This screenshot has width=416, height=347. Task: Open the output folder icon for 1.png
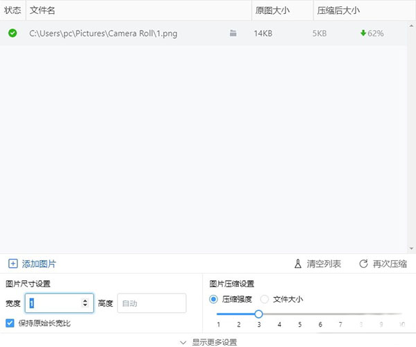point(233,33)
